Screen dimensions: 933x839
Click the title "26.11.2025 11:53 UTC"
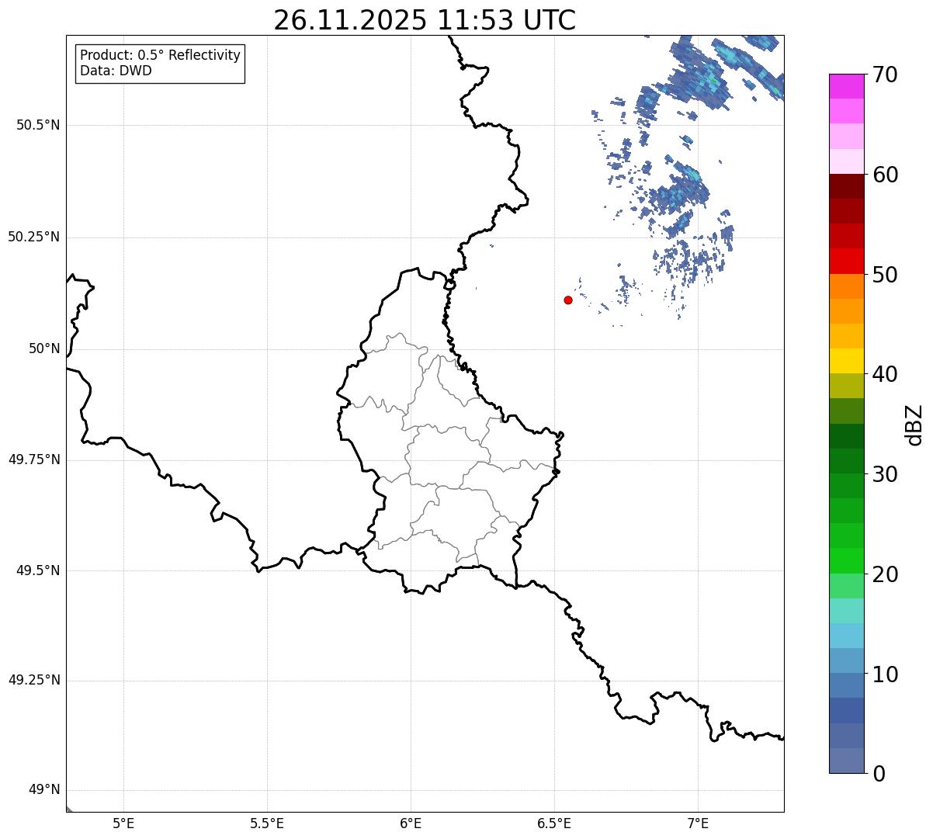click(425, 20)
